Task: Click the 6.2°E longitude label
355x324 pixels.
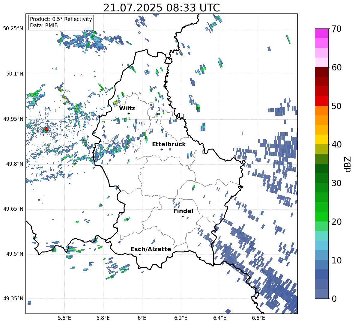Action: 181,318
